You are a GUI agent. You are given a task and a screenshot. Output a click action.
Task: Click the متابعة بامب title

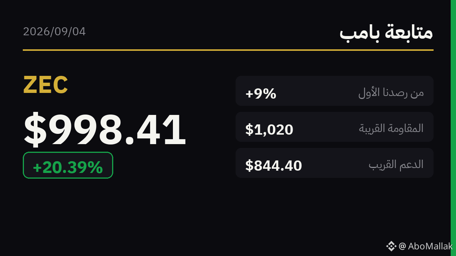pyautogui.click(x=386, y=32)
